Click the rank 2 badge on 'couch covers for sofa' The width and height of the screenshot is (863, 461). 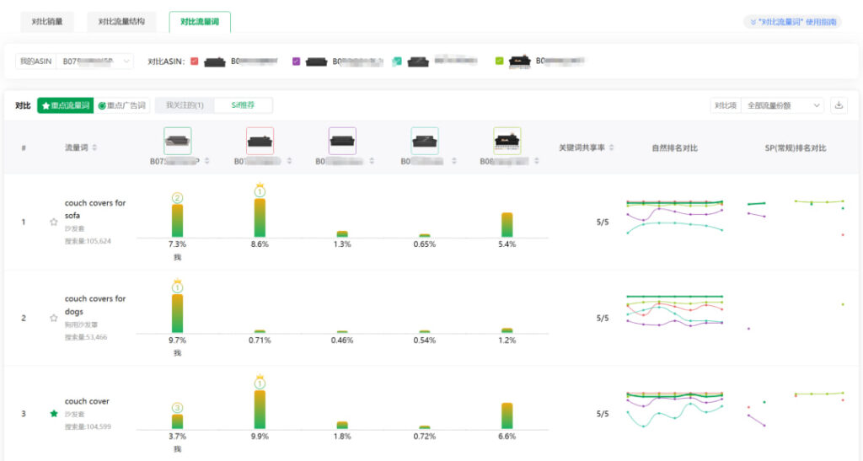coord(177,198)
